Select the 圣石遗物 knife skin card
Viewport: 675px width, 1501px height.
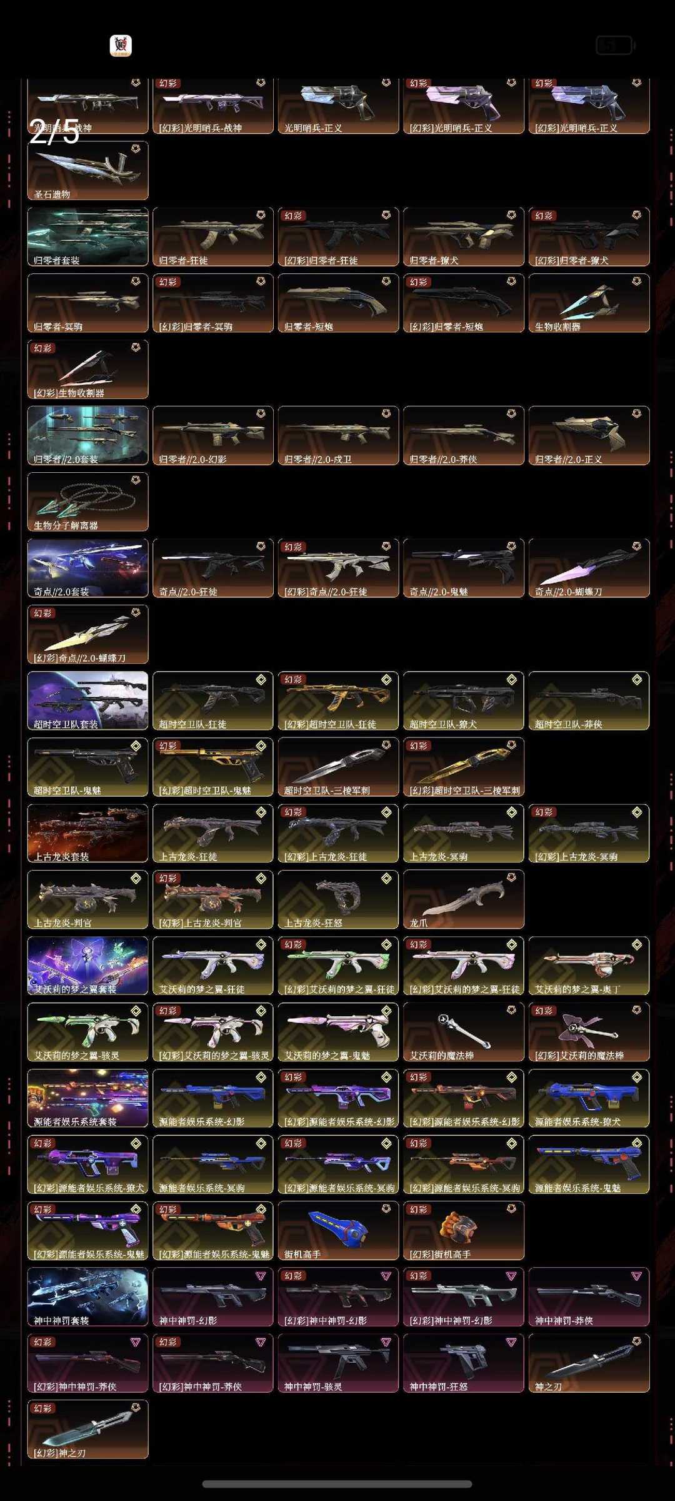87,171
